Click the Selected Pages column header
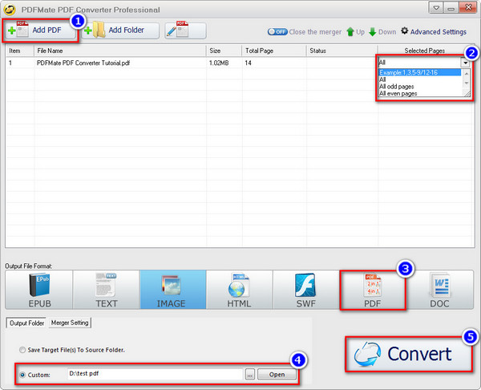Image resolution: width=481 pixels, height=390 pixels. coord(425,51)
